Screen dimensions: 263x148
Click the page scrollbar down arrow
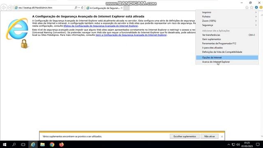click(262, 136)
